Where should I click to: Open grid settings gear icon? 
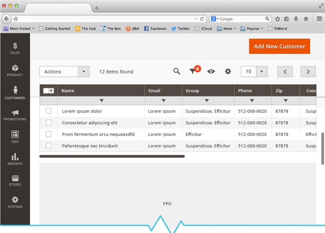click(x=228, y=72)
